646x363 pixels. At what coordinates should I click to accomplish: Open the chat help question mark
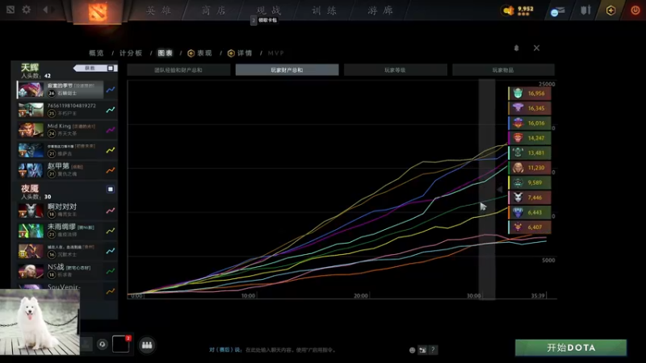[x=433, y=350]
